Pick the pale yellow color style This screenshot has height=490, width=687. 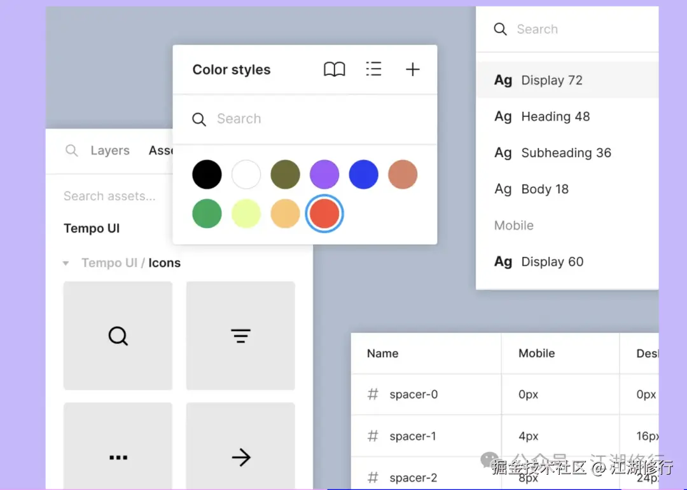point(246,214)
